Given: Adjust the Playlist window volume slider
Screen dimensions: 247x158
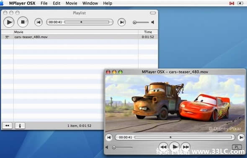Looking at the screenshot, I should (x=141, y=22).
